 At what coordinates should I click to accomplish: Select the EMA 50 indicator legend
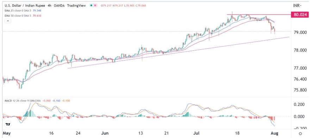click(19, 15)
